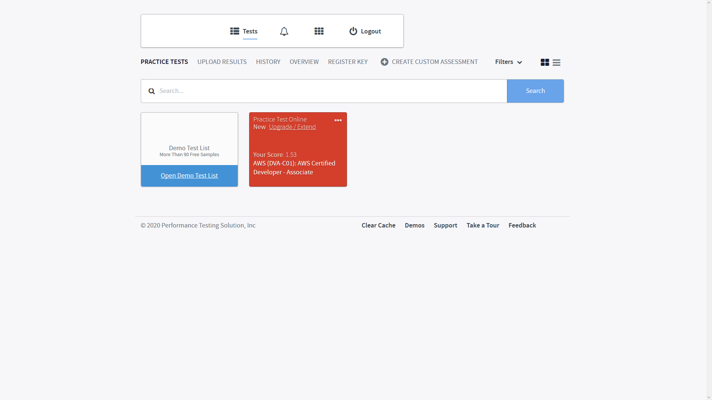Click the Clear Cache footer link
This screenshot has width=712, height=400.
pos(378,225)
